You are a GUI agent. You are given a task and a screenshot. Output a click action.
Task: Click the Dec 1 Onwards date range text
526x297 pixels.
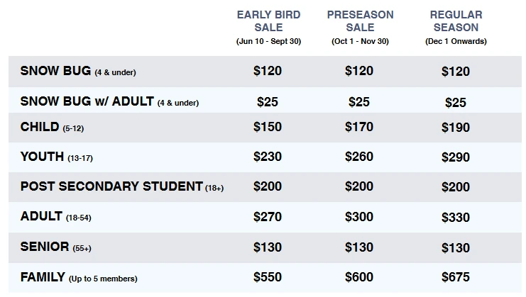(x=456, y=41)
